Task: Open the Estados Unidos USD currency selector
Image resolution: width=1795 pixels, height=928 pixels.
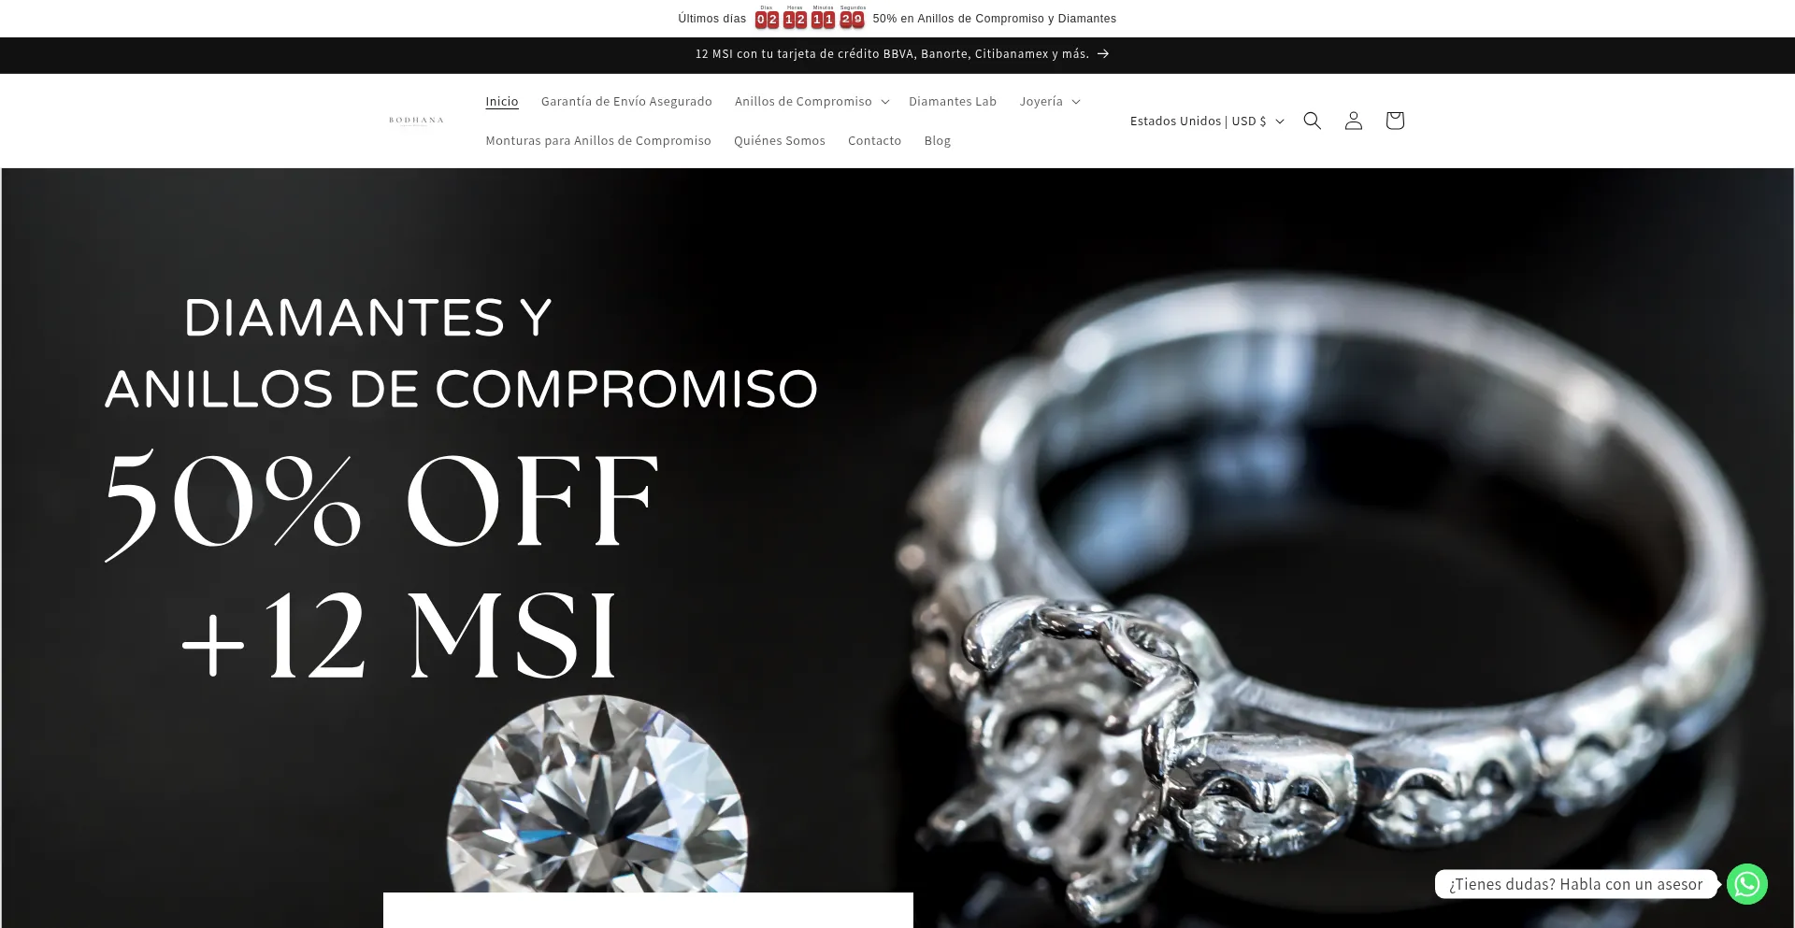Action: tap(1207, 121)
